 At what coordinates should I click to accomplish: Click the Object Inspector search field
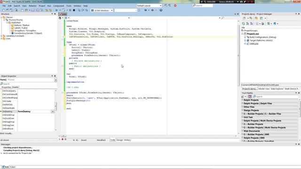(x=28, y=84)
